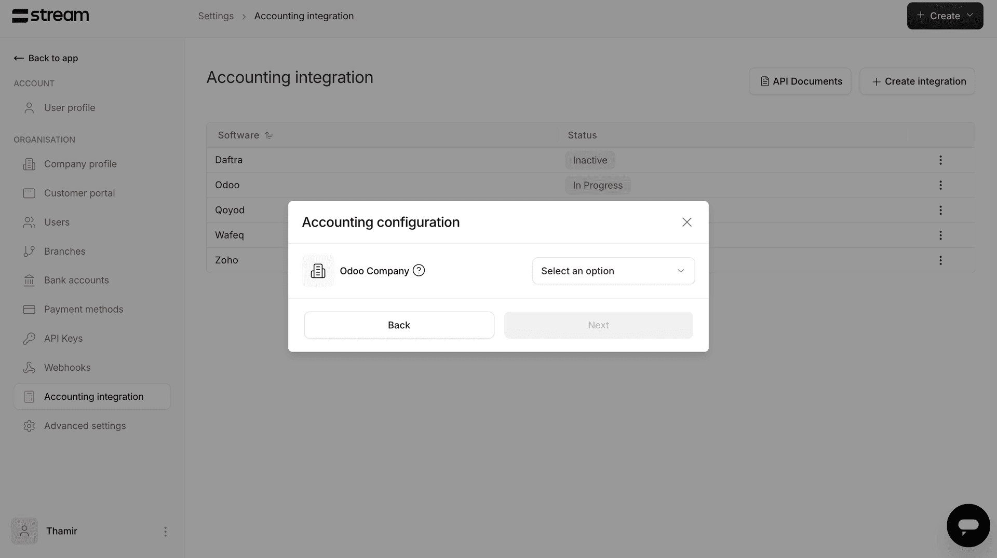Open the Zoho row actions menu
Viewport: 997px width, 558px height.
[x=940, y=260]
